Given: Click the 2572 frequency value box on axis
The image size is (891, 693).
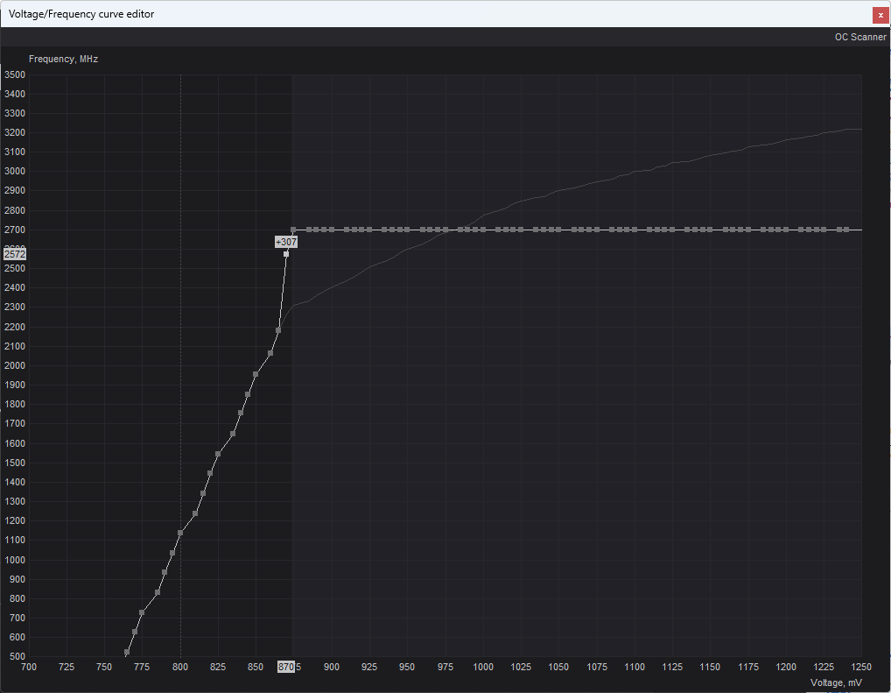Looking at the screenshot, I should pyautogui.click(x=15, y=254).
